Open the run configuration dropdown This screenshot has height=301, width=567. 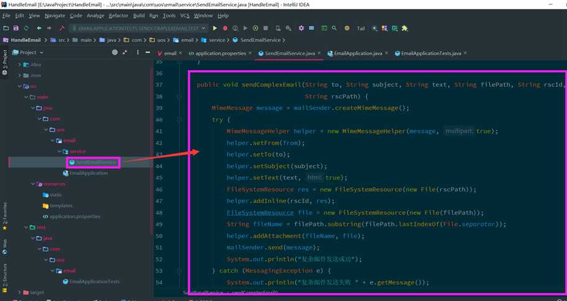click(x=139, y=28)
